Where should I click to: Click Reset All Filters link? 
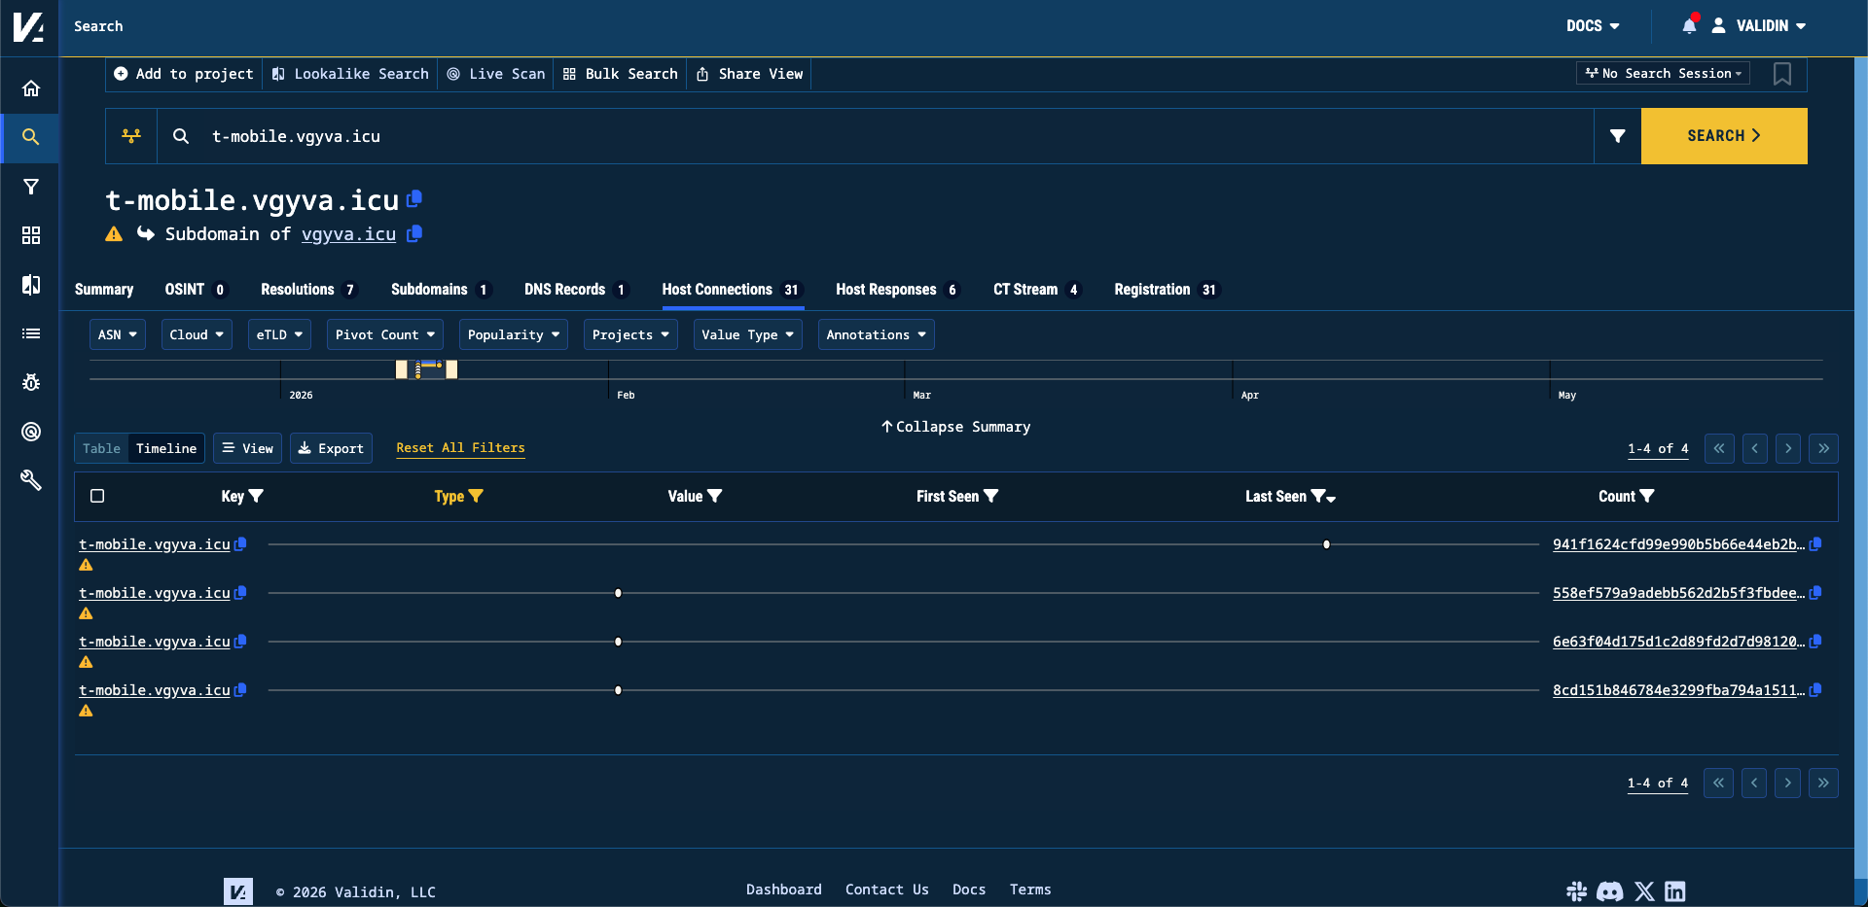[x=460, y=448]
